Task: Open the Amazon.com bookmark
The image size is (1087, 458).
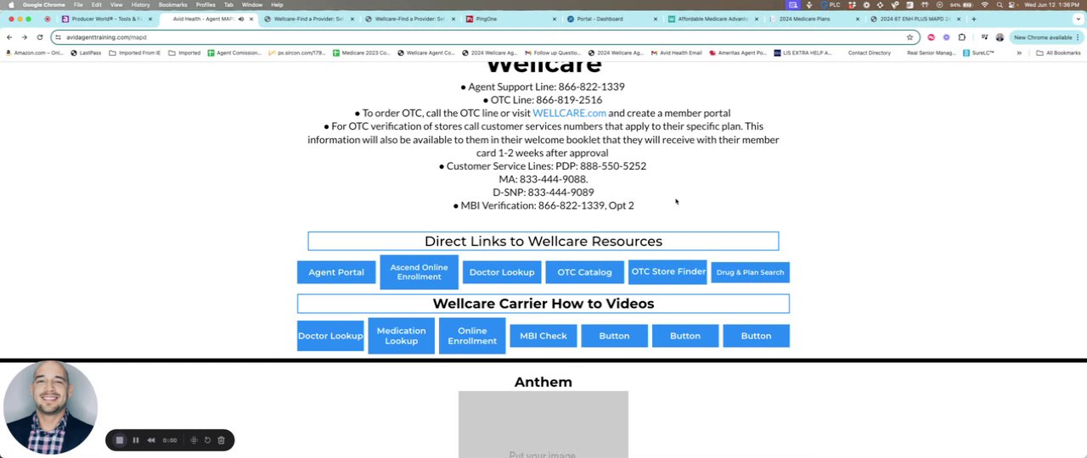Action: [34, 53]
